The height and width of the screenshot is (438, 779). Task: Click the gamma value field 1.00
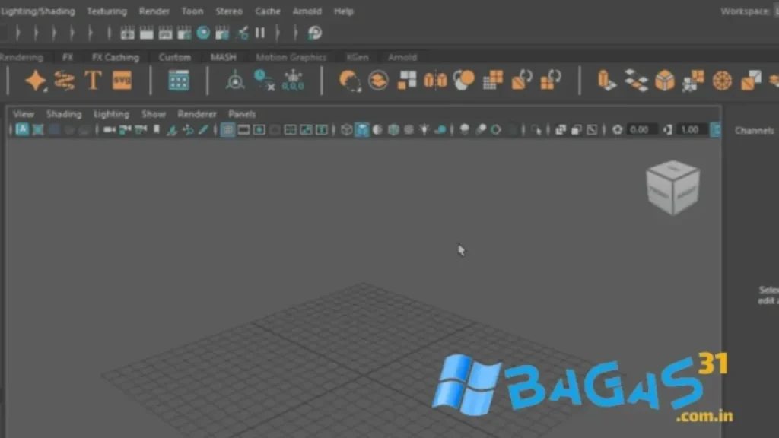coord(692,129)
